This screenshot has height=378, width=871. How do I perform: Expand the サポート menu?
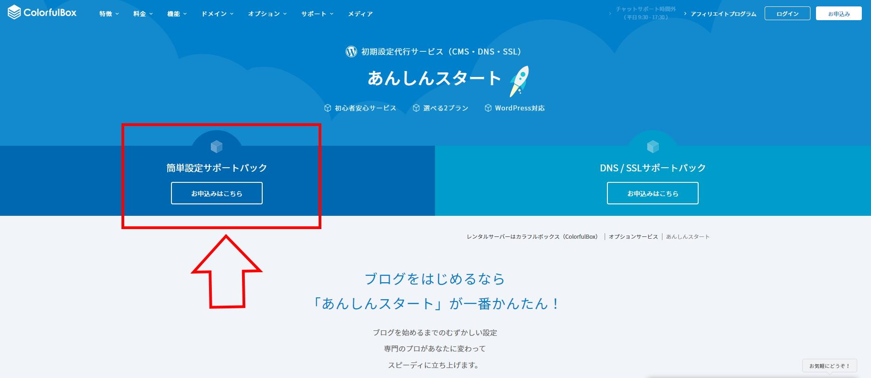click(x=317, y=14)
